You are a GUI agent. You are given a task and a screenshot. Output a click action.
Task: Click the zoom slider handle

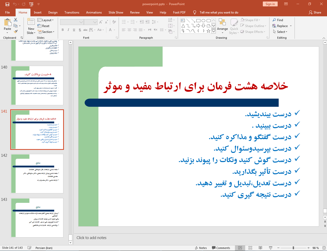click(293, 248)
